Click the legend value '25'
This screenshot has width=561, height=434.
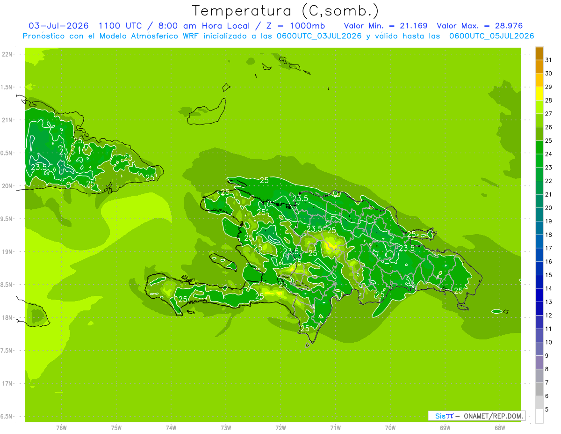[548, 140]
